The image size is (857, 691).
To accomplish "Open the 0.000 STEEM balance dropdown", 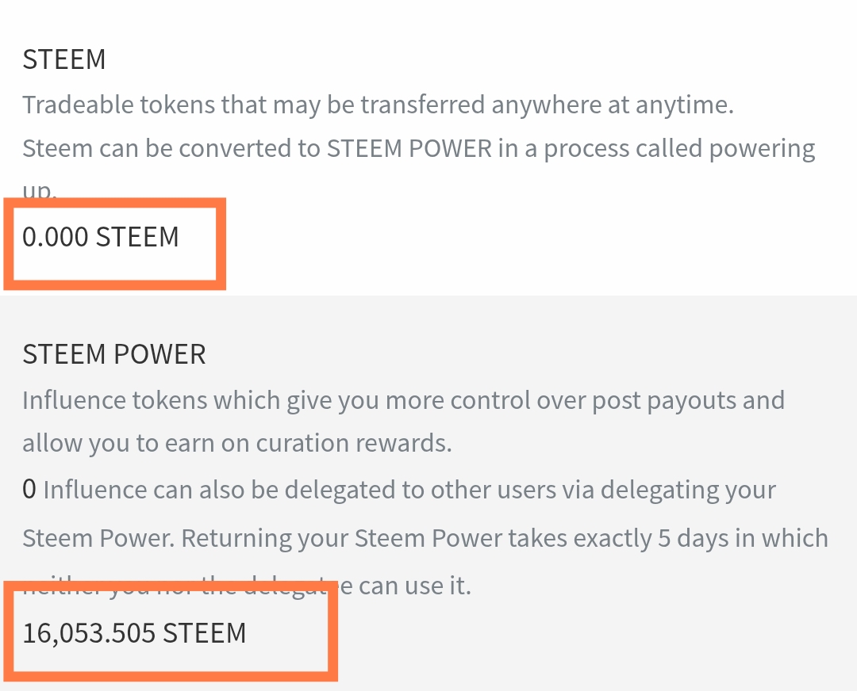I will coord(101,237).
